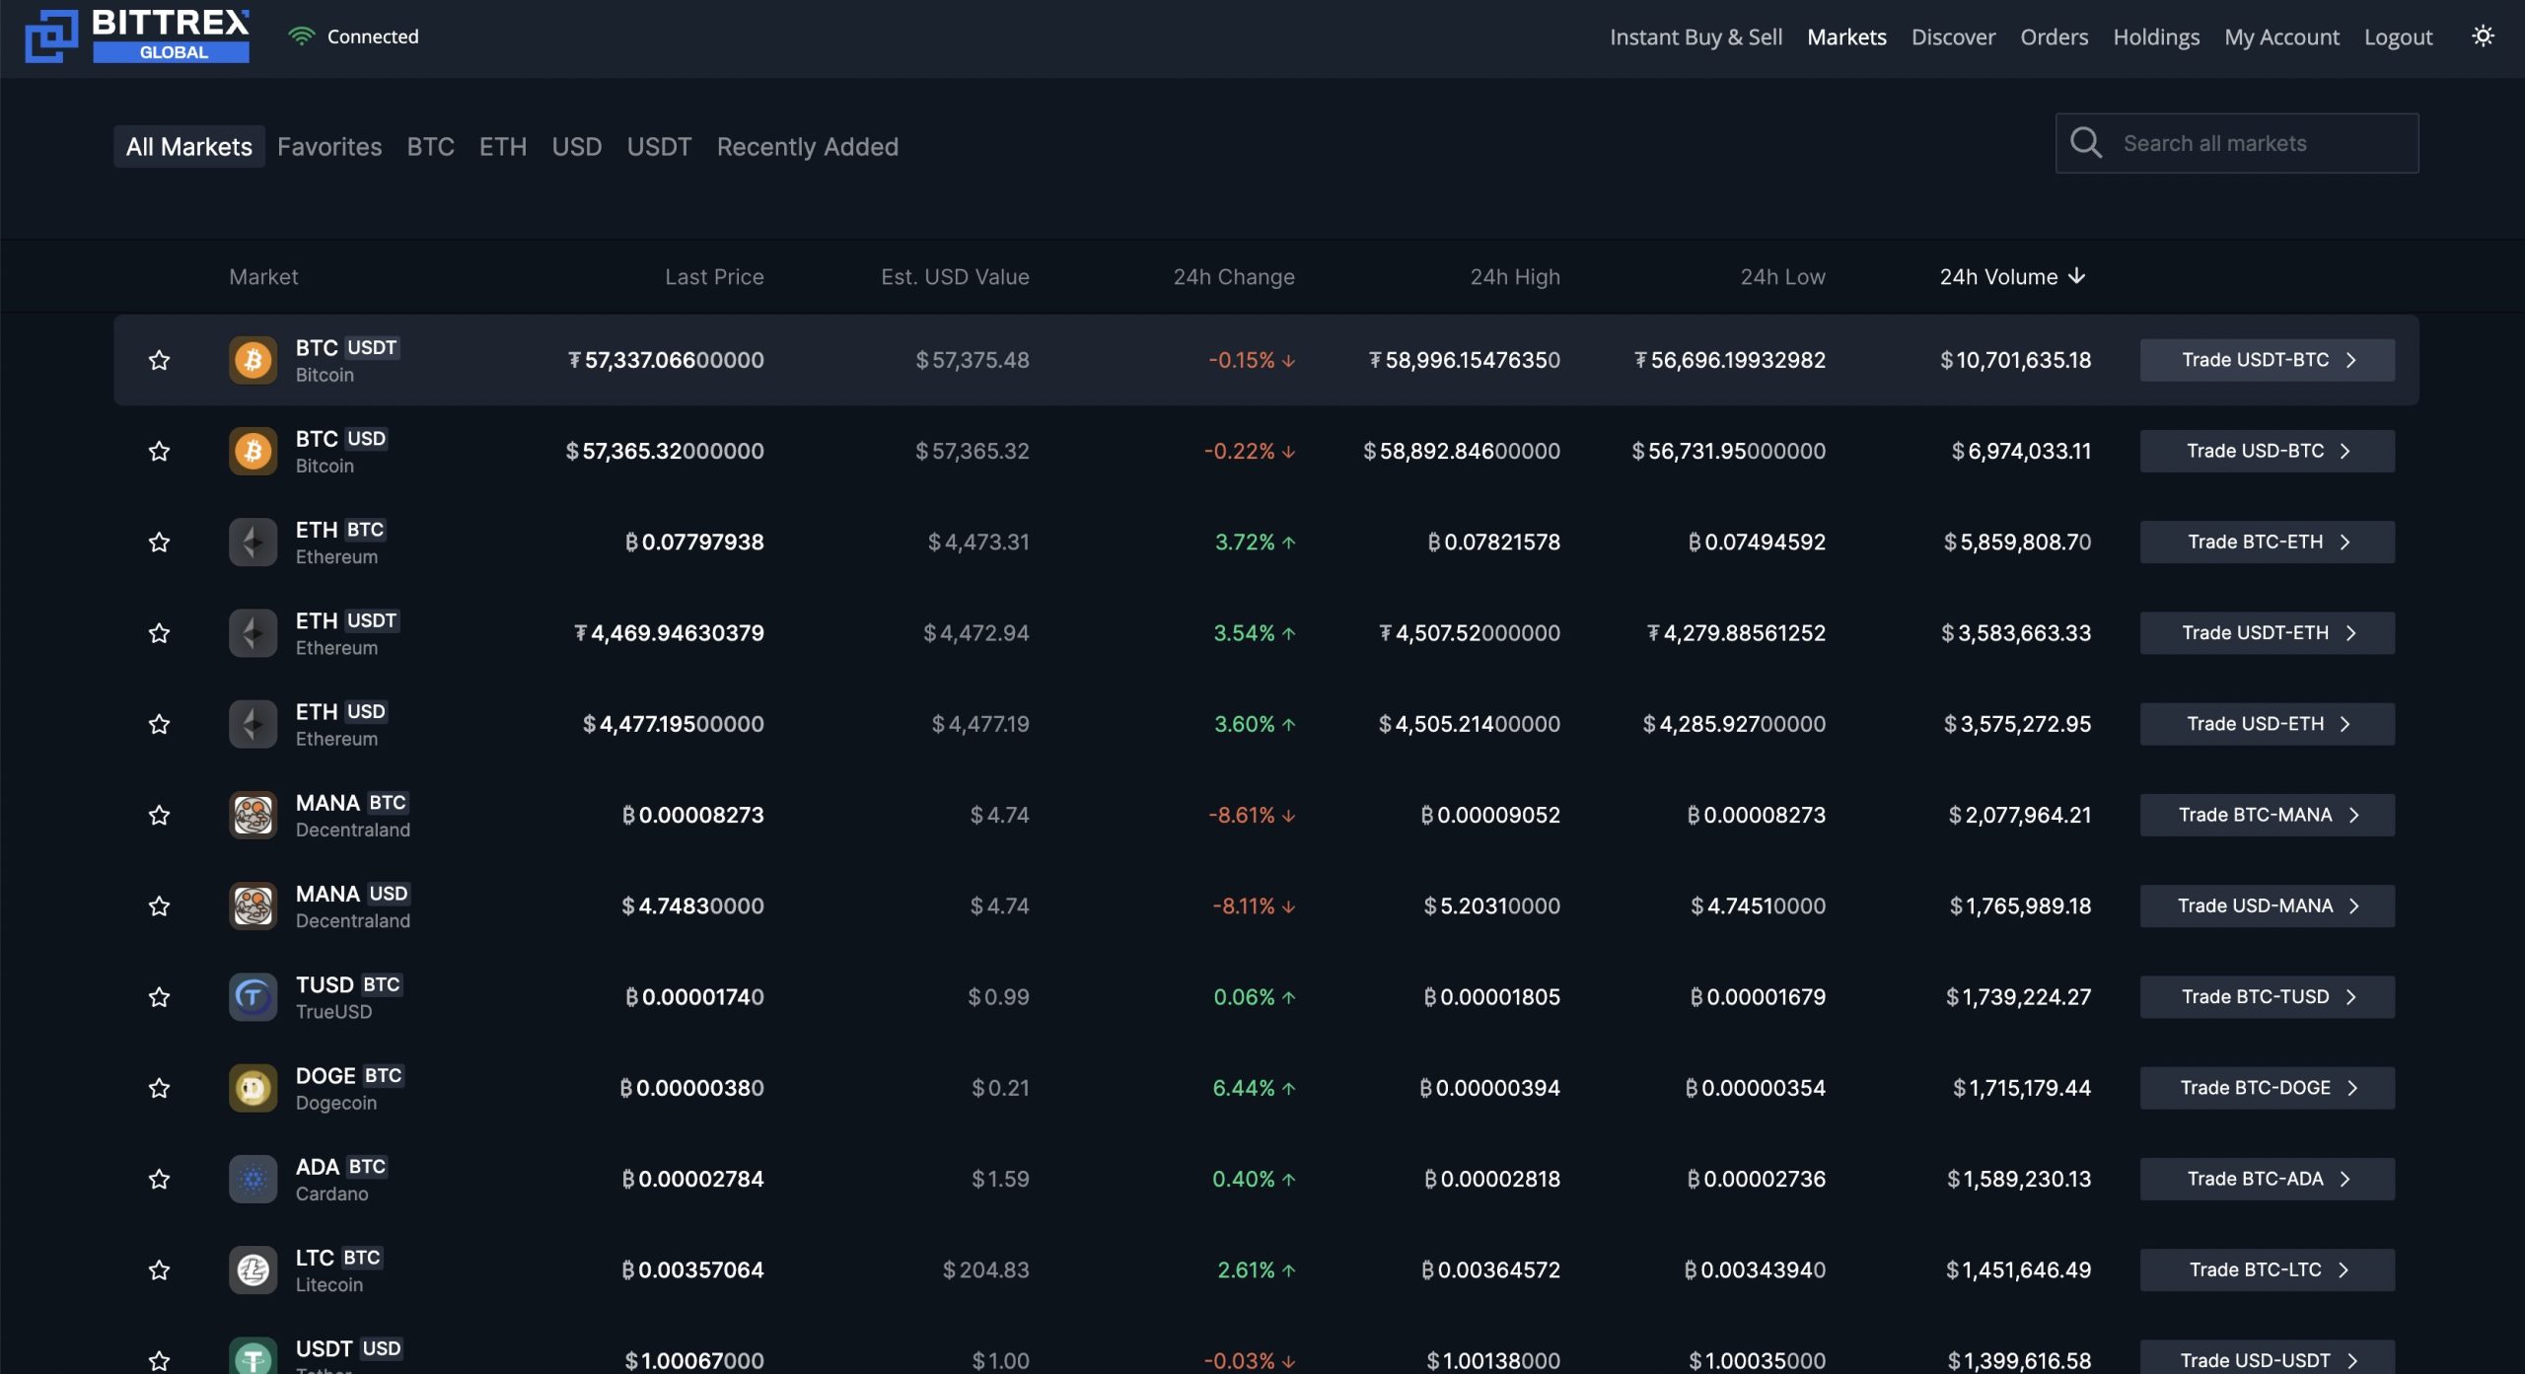Click the chevron on Trade BTC-DOGE button
This screenshot has width=2525, height=1374.
coord(2351,1088)
